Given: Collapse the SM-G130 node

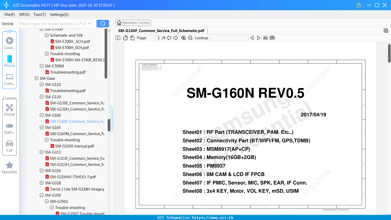Looking at the screenshot, I should 42,97.
